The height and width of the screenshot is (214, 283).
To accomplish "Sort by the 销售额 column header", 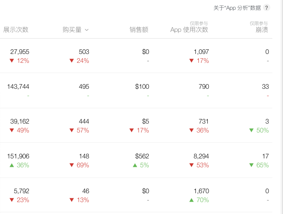I will pyautogui.click(x=139, y=30).
